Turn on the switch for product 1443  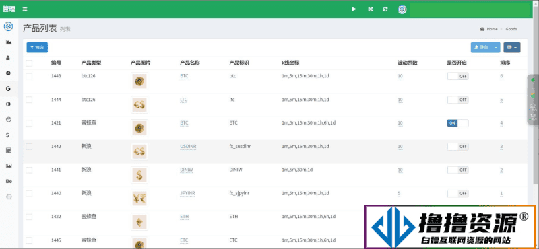click(457, 76)
